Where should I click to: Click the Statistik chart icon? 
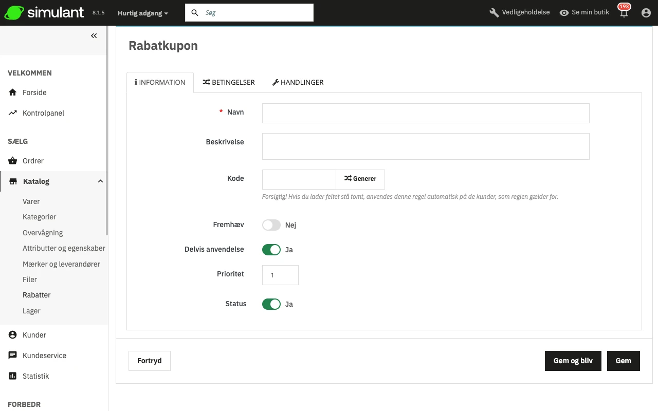coord(13,376)
